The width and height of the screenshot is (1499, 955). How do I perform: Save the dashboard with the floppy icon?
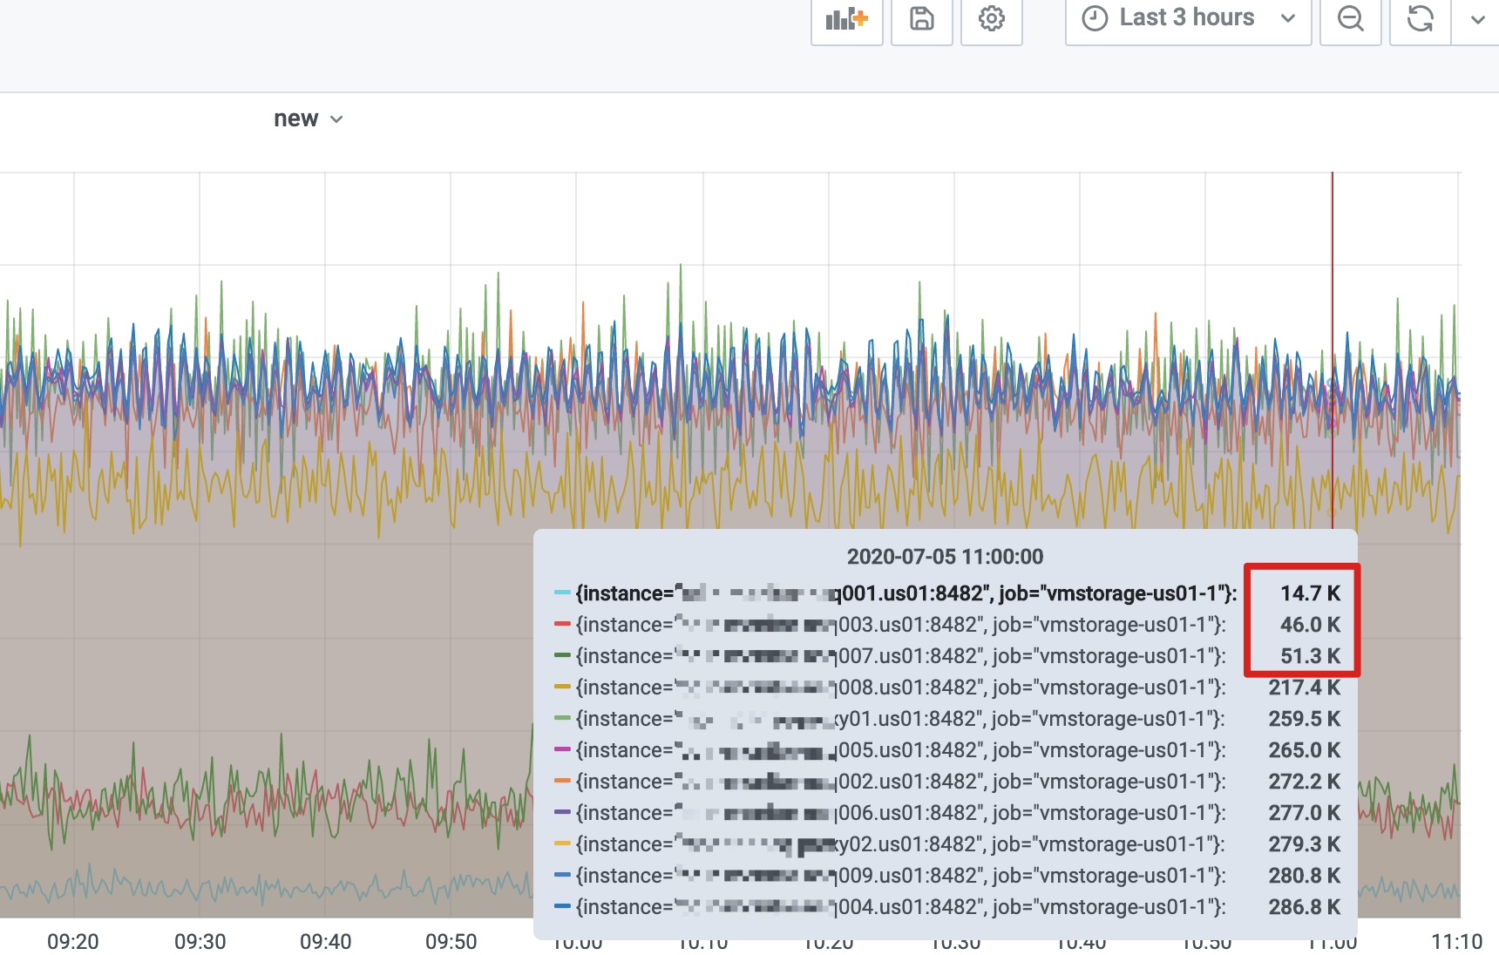click(921, 18)
